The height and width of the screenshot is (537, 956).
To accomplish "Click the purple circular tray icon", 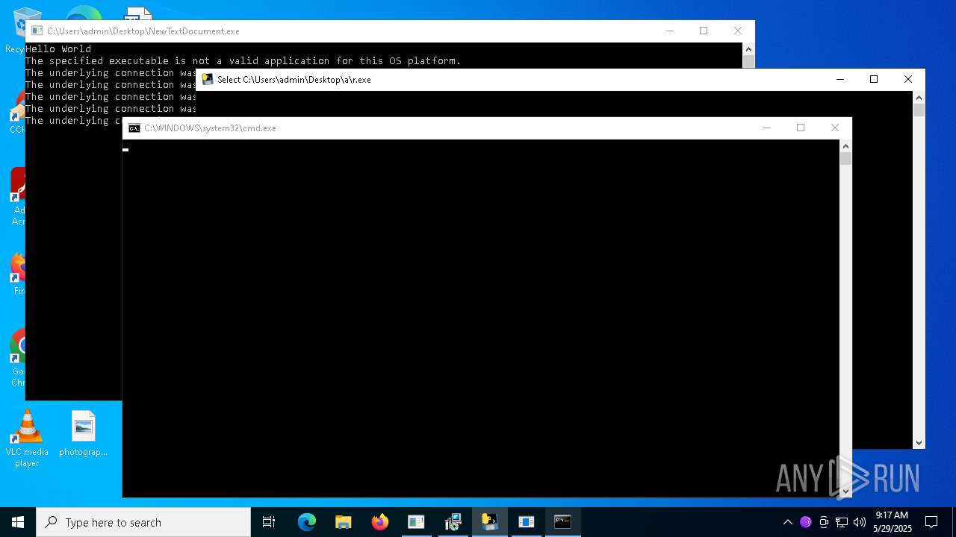I will tap(805, 522).
